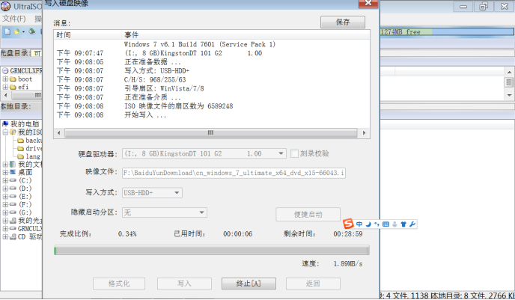Expand the (D:) drive node

point(5,189)
